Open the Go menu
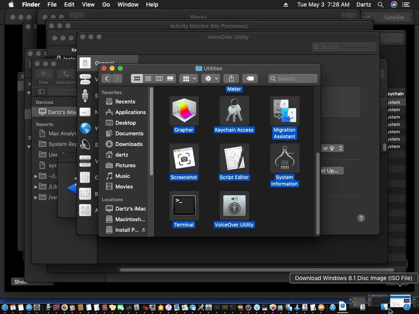This screenshot has width=419, height=314. [106, 4]
